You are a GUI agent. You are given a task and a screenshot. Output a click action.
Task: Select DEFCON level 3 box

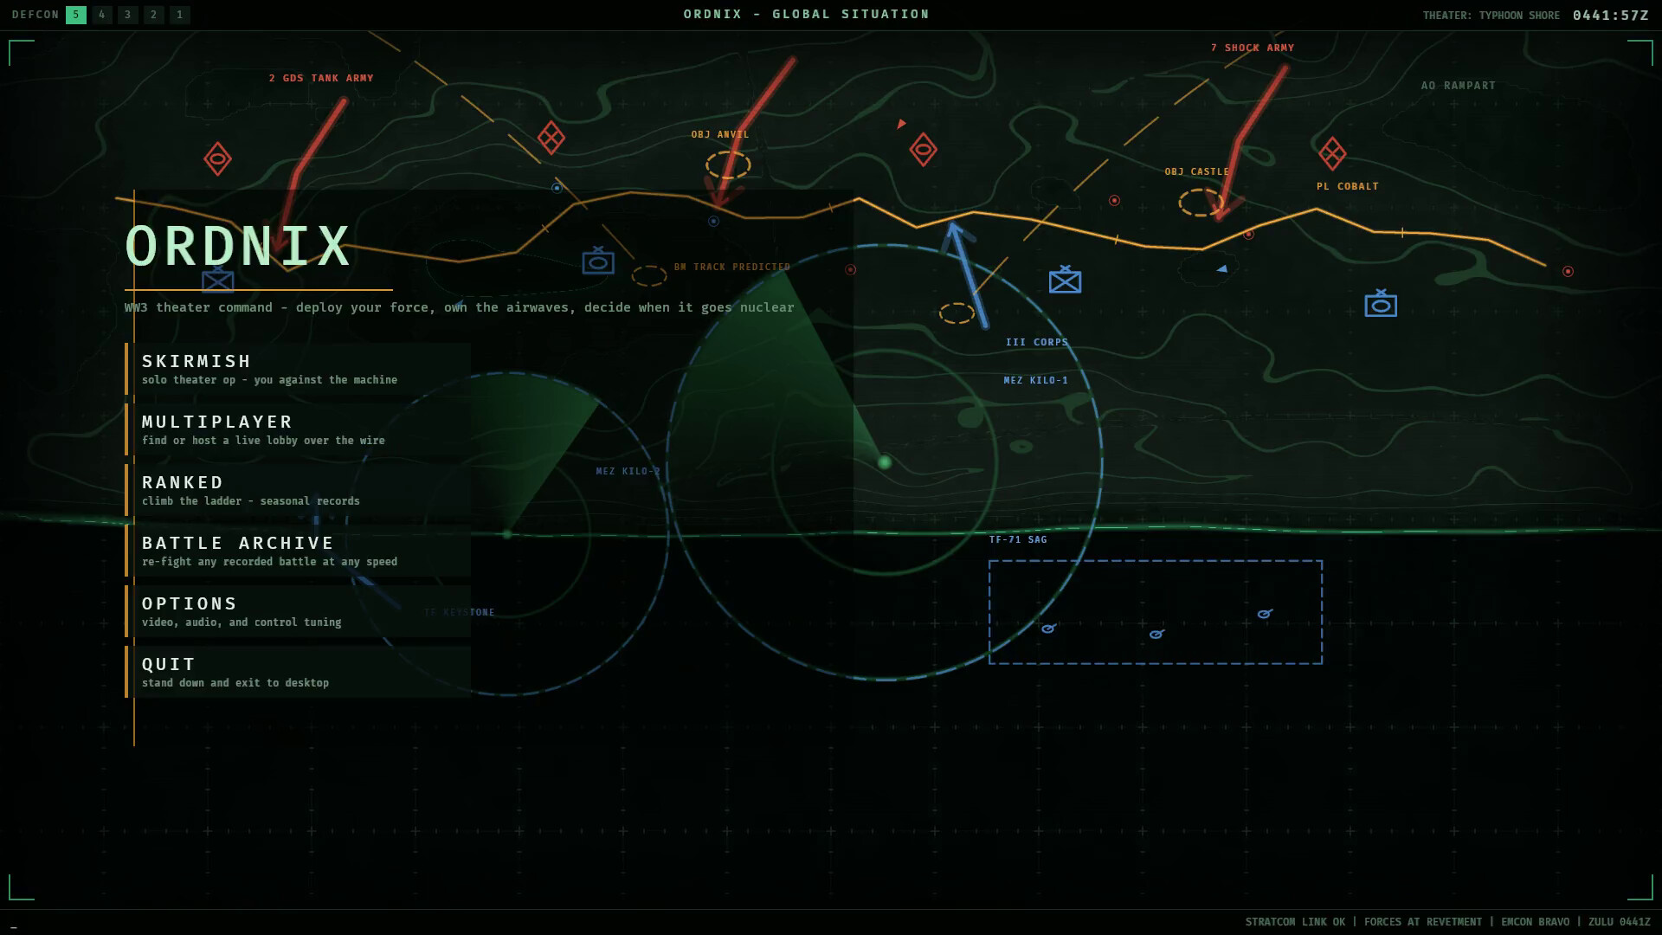(x=128, y=15)
